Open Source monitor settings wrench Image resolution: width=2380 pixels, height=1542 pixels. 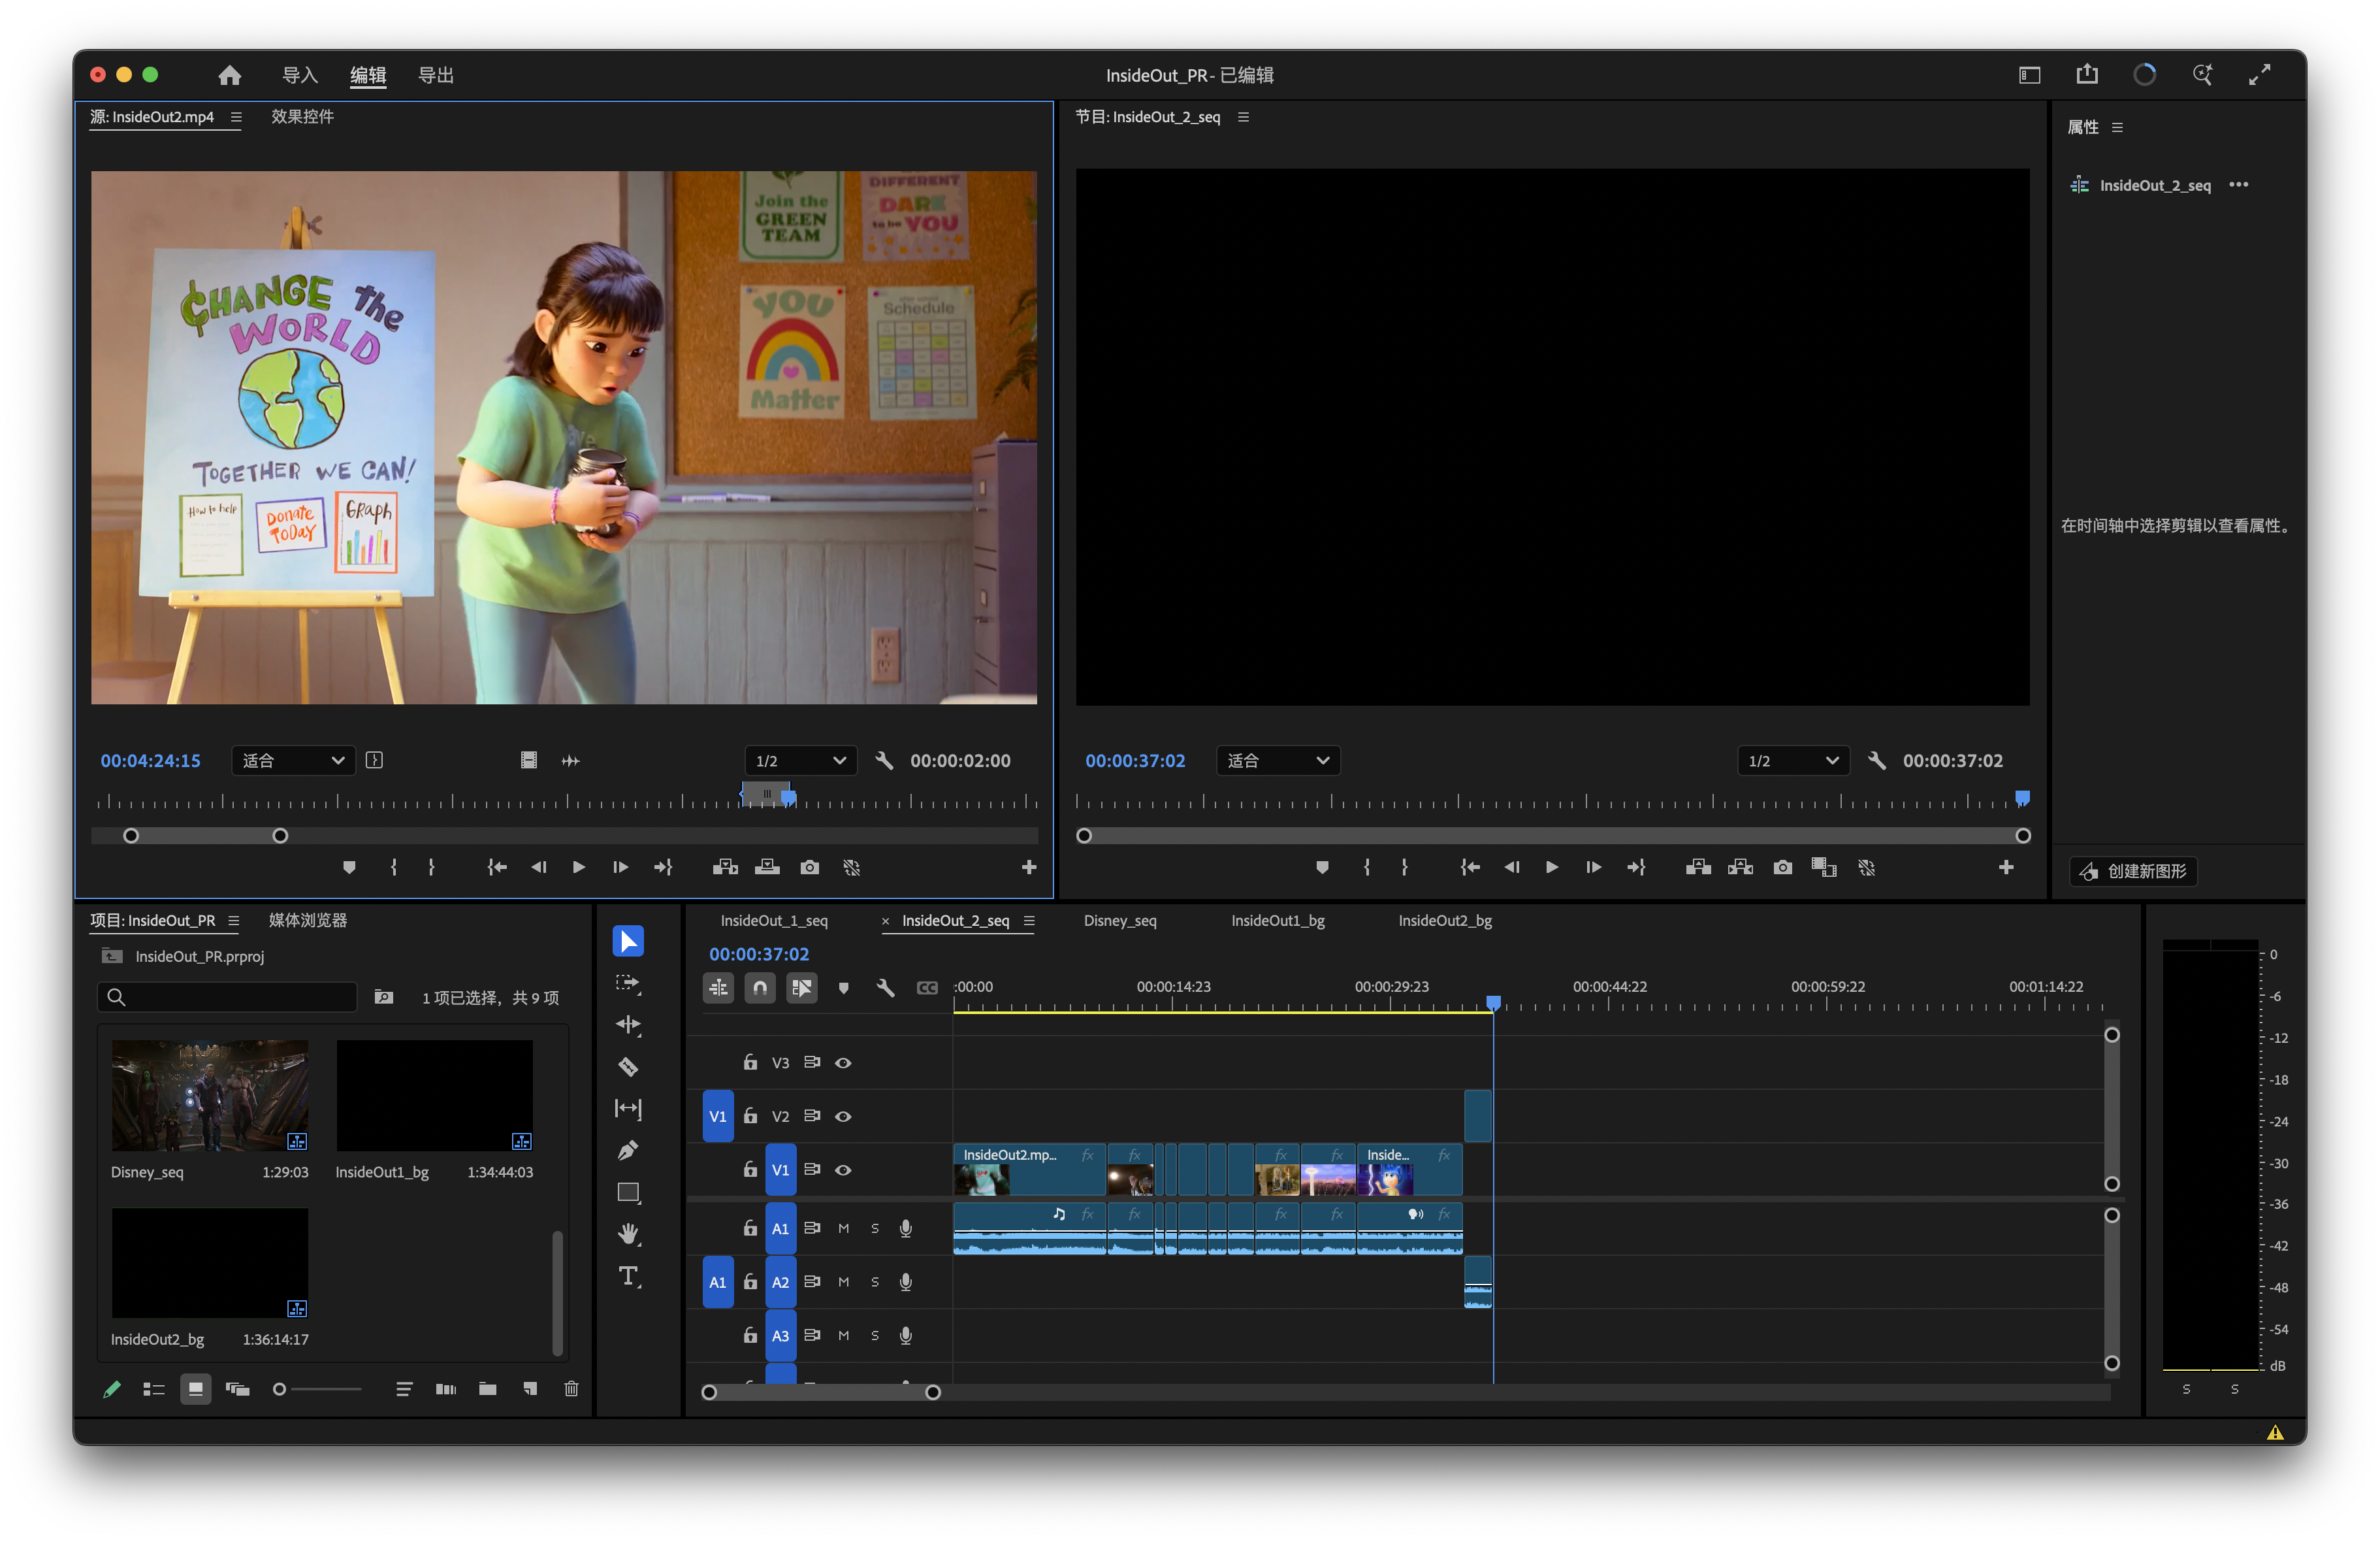tap(884, 761)
